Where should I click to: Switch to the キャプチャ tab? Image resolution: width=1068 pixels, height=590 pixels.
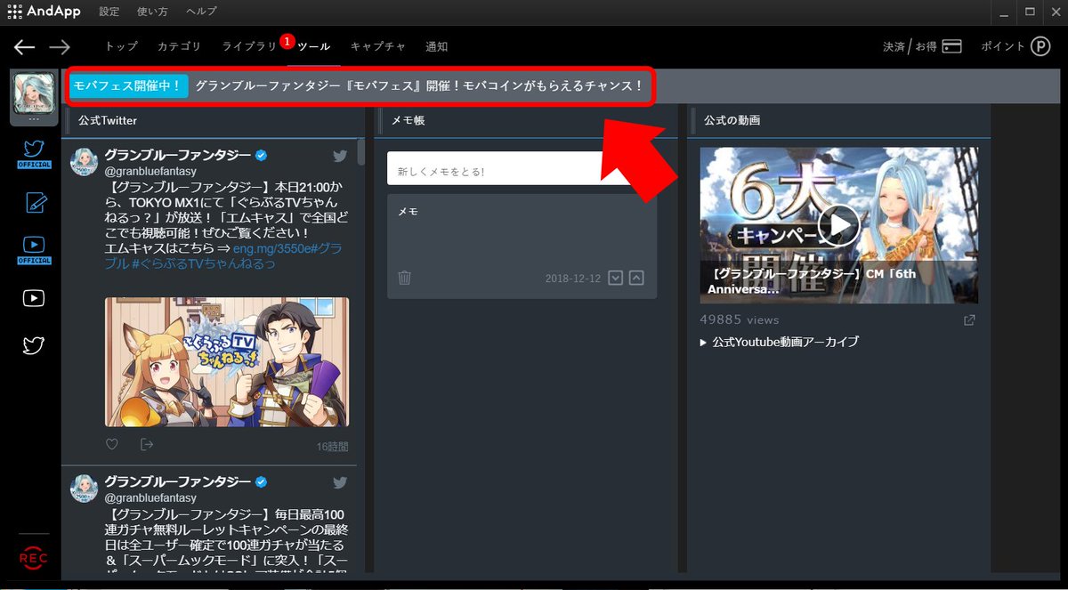click(378, 47)
